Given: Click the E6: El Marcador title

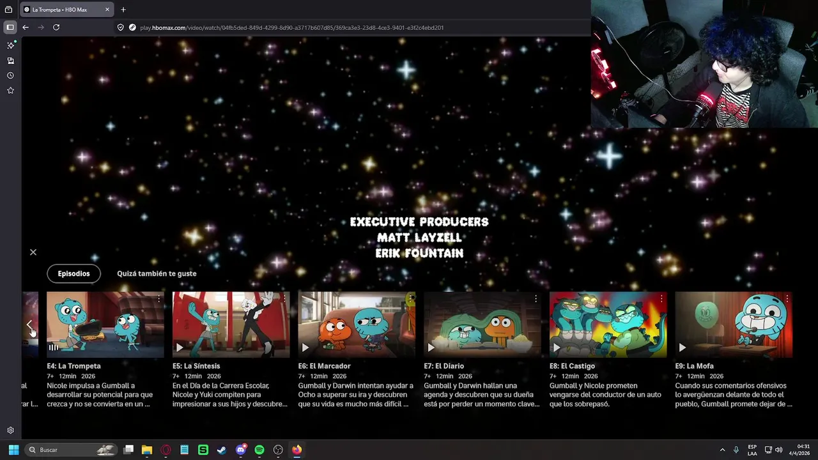Looking at the screenshot, I should [324, 366].
